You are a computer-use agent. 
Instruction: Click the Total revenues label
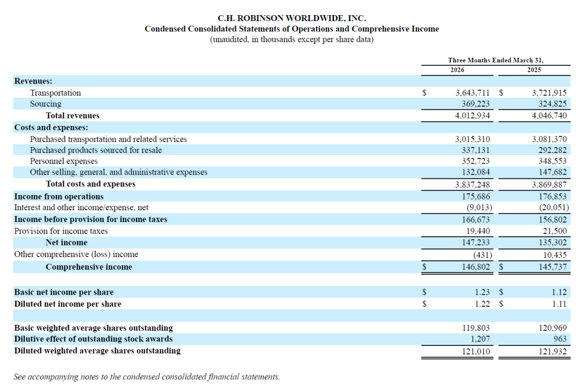coord(73,116)
